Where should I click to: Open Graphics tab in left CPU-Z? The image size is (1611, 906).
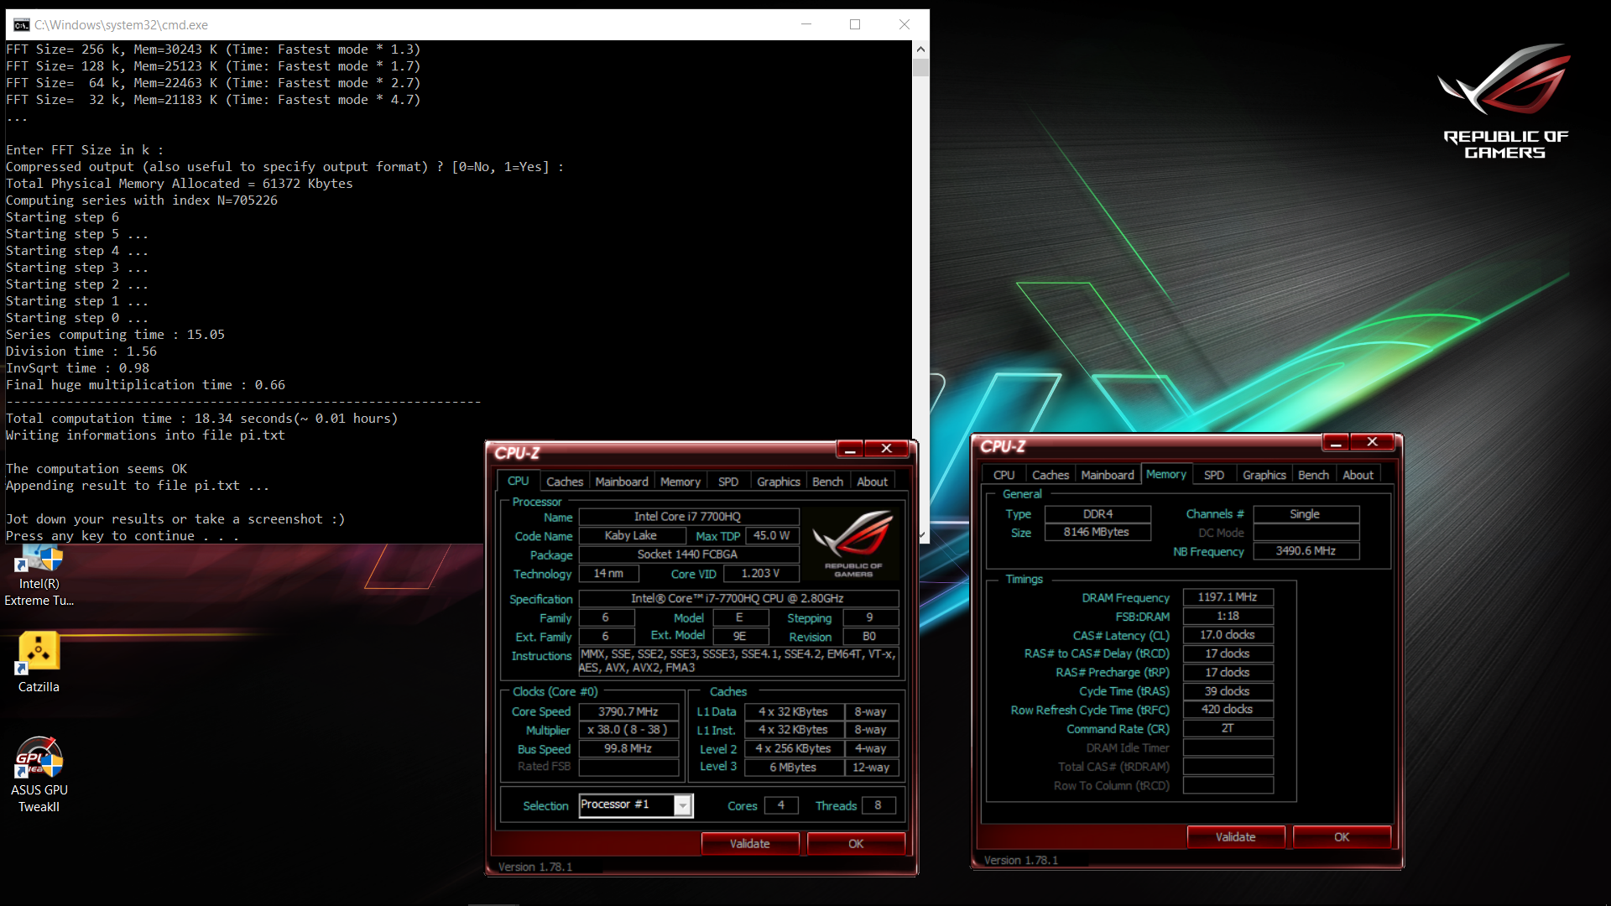(x=778, y=482)
